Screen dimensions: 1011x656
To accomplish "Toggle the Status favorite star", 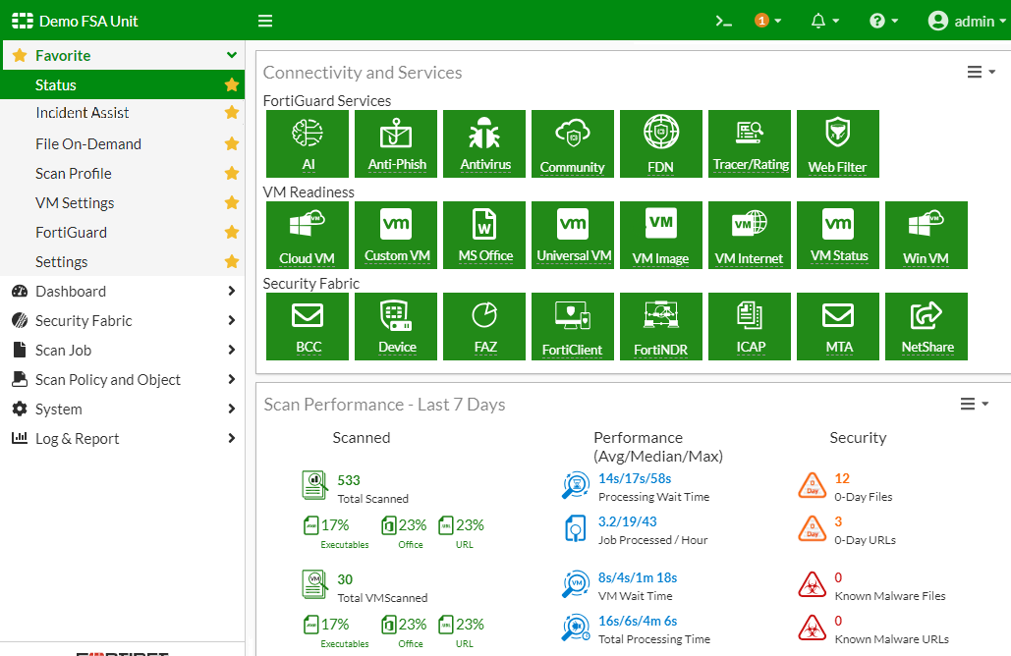I will point(231,84).
